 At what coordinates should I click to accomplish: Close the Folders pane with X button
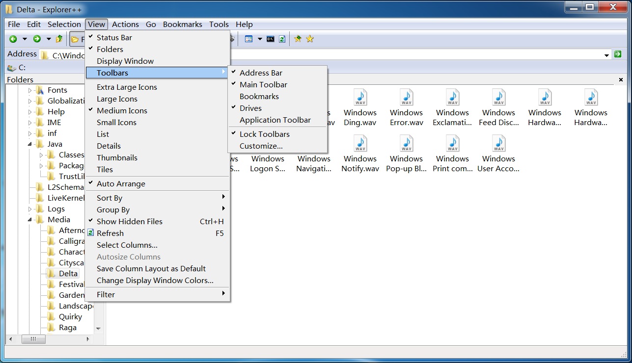[x=621, y=79]
